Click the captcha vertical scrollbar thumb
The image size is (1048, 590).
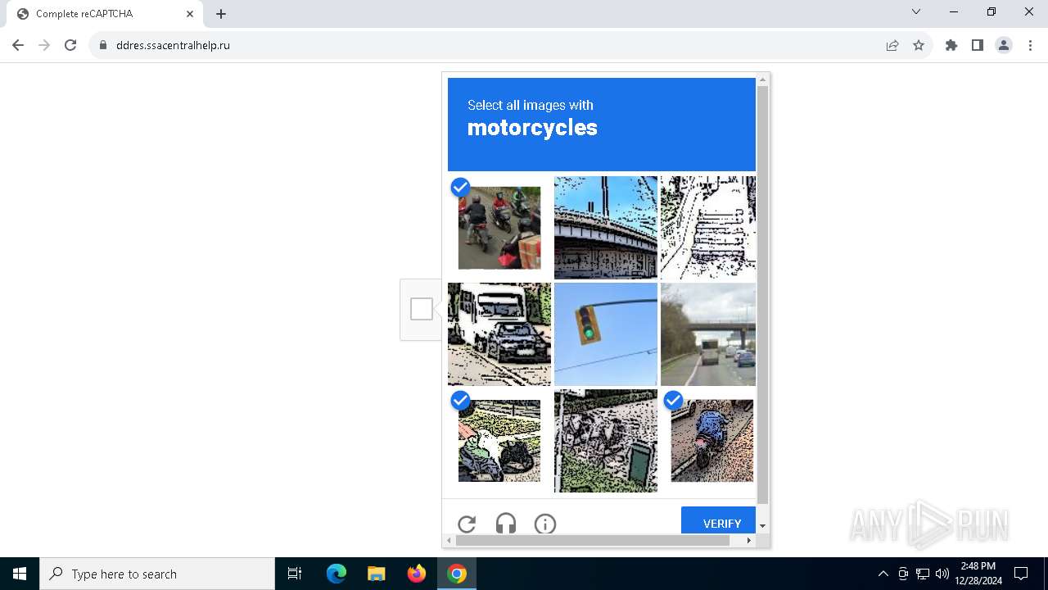pyautogui.click(x=763, y=295)
